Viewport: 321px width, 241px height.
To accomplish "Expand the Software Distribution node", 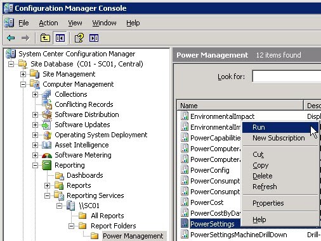I will [x=35, y=114].
